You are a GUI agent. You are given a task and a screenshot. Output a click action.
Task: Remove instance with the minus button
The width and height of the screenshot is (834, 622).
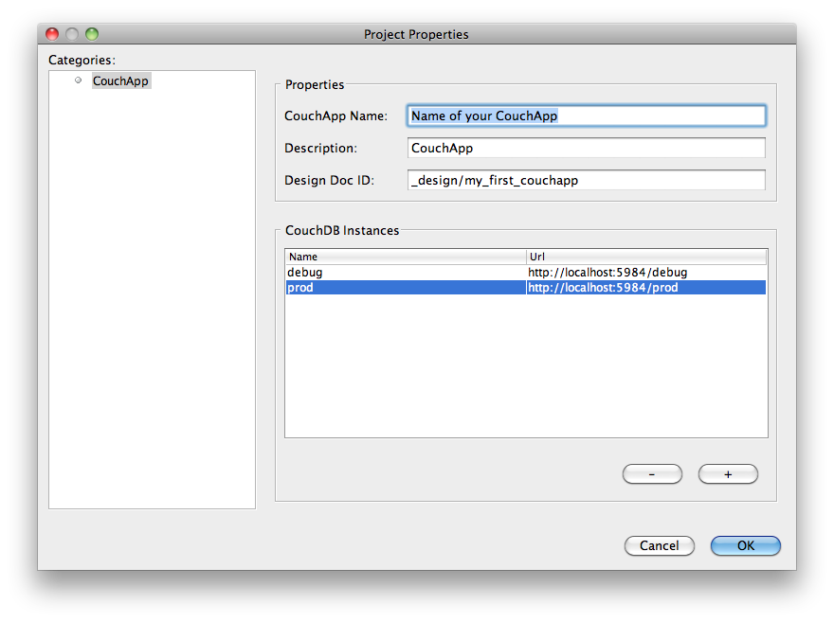point(652,473)
